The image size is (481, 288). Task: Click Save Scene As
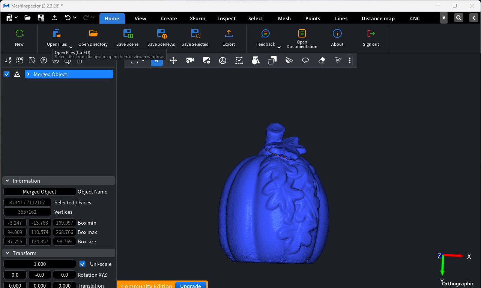coord(161,37)
